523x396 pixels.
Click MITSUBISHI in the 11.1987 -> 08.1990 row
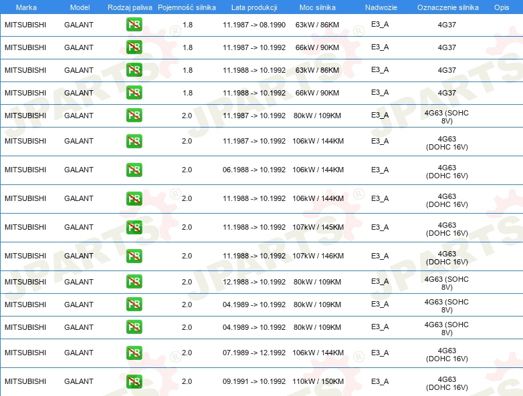coord(25,25)
